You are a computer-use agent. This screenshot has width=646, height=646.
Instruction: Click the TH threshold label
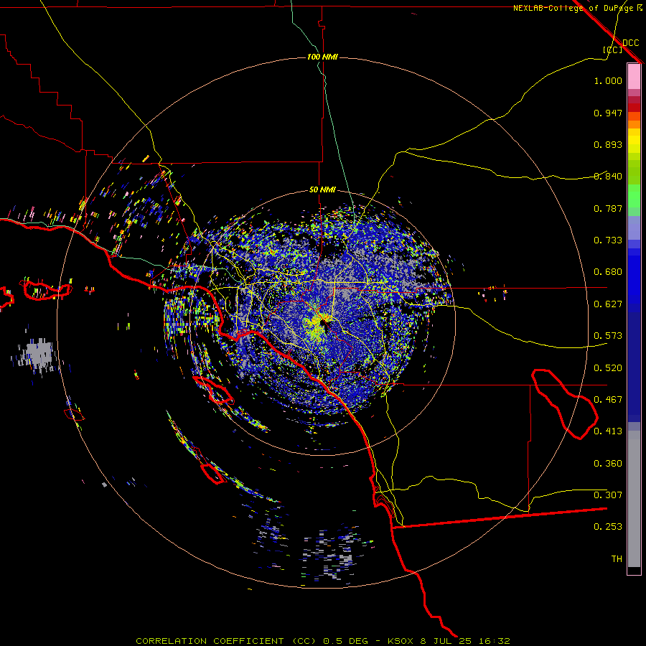[617, 559]
